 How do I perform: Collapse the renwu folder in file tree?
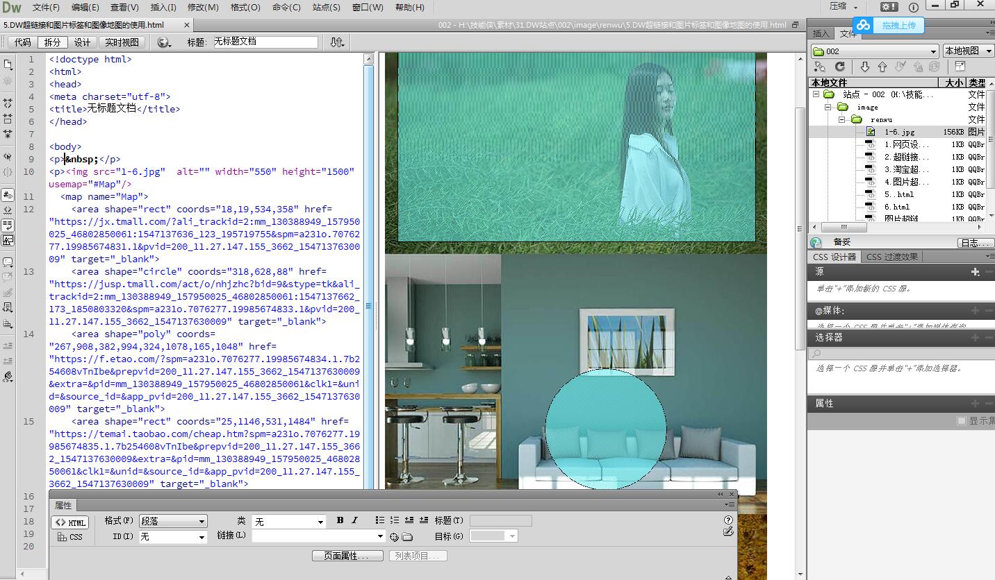coord(842,119)
